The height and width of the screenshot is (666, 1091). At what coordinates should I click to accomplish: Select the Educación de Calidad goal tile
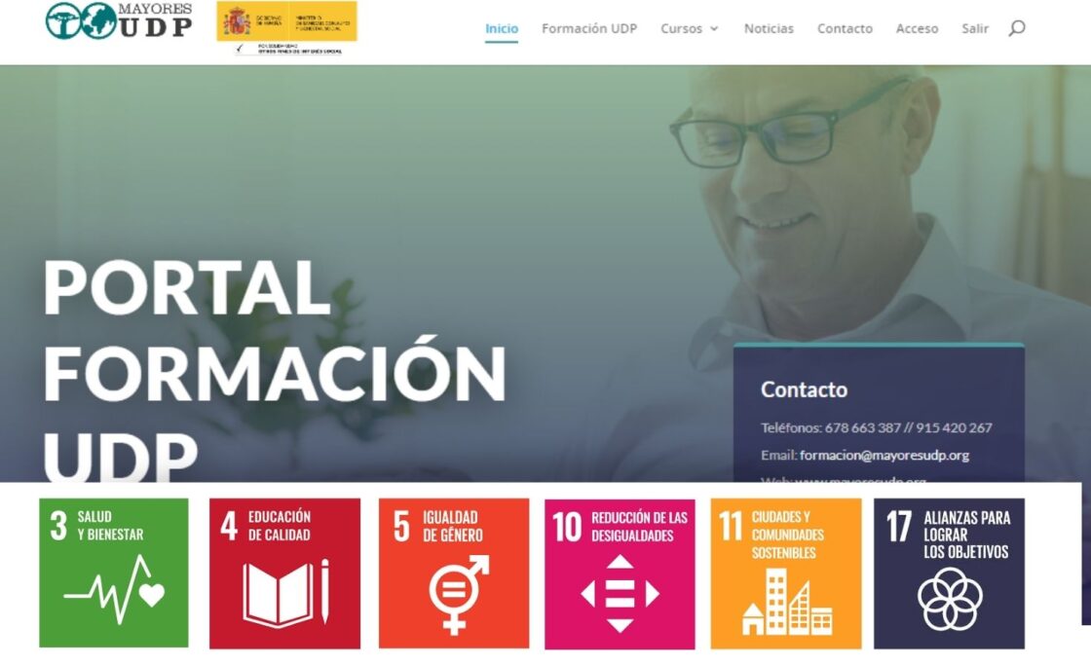pyautogui.click(x=284, y=573)
